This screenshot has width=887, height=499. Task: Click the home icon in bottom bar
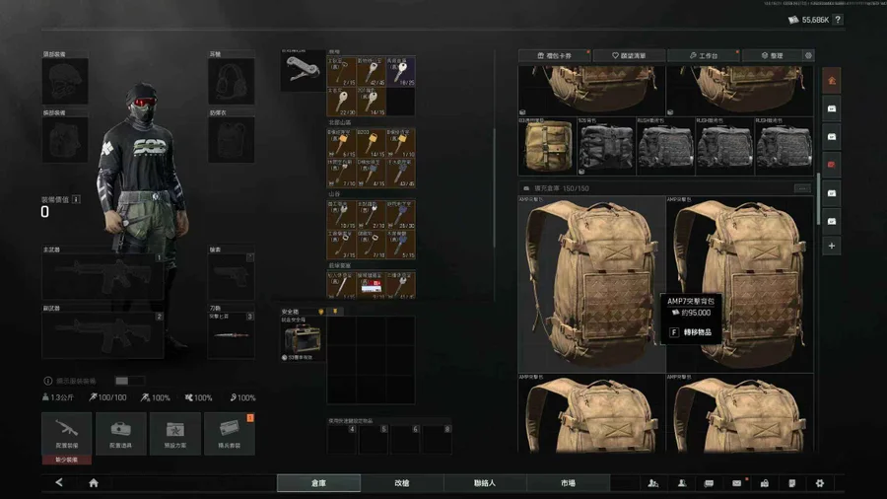click(94, 483)
